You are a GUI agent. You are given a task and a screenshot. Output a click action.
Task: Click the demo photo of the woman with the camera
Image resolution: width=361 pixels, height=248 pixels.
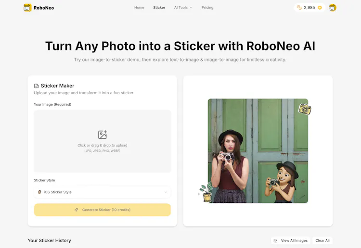click(258, 151)
